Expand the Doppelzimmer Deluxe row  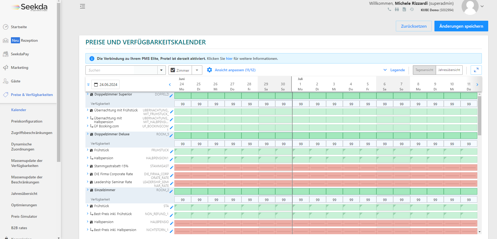[x=88, y=134]
